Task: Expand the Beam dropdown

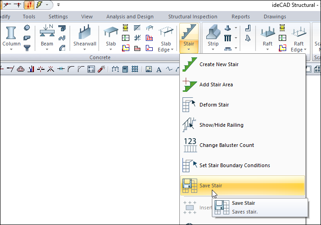Action: [47, 49]
